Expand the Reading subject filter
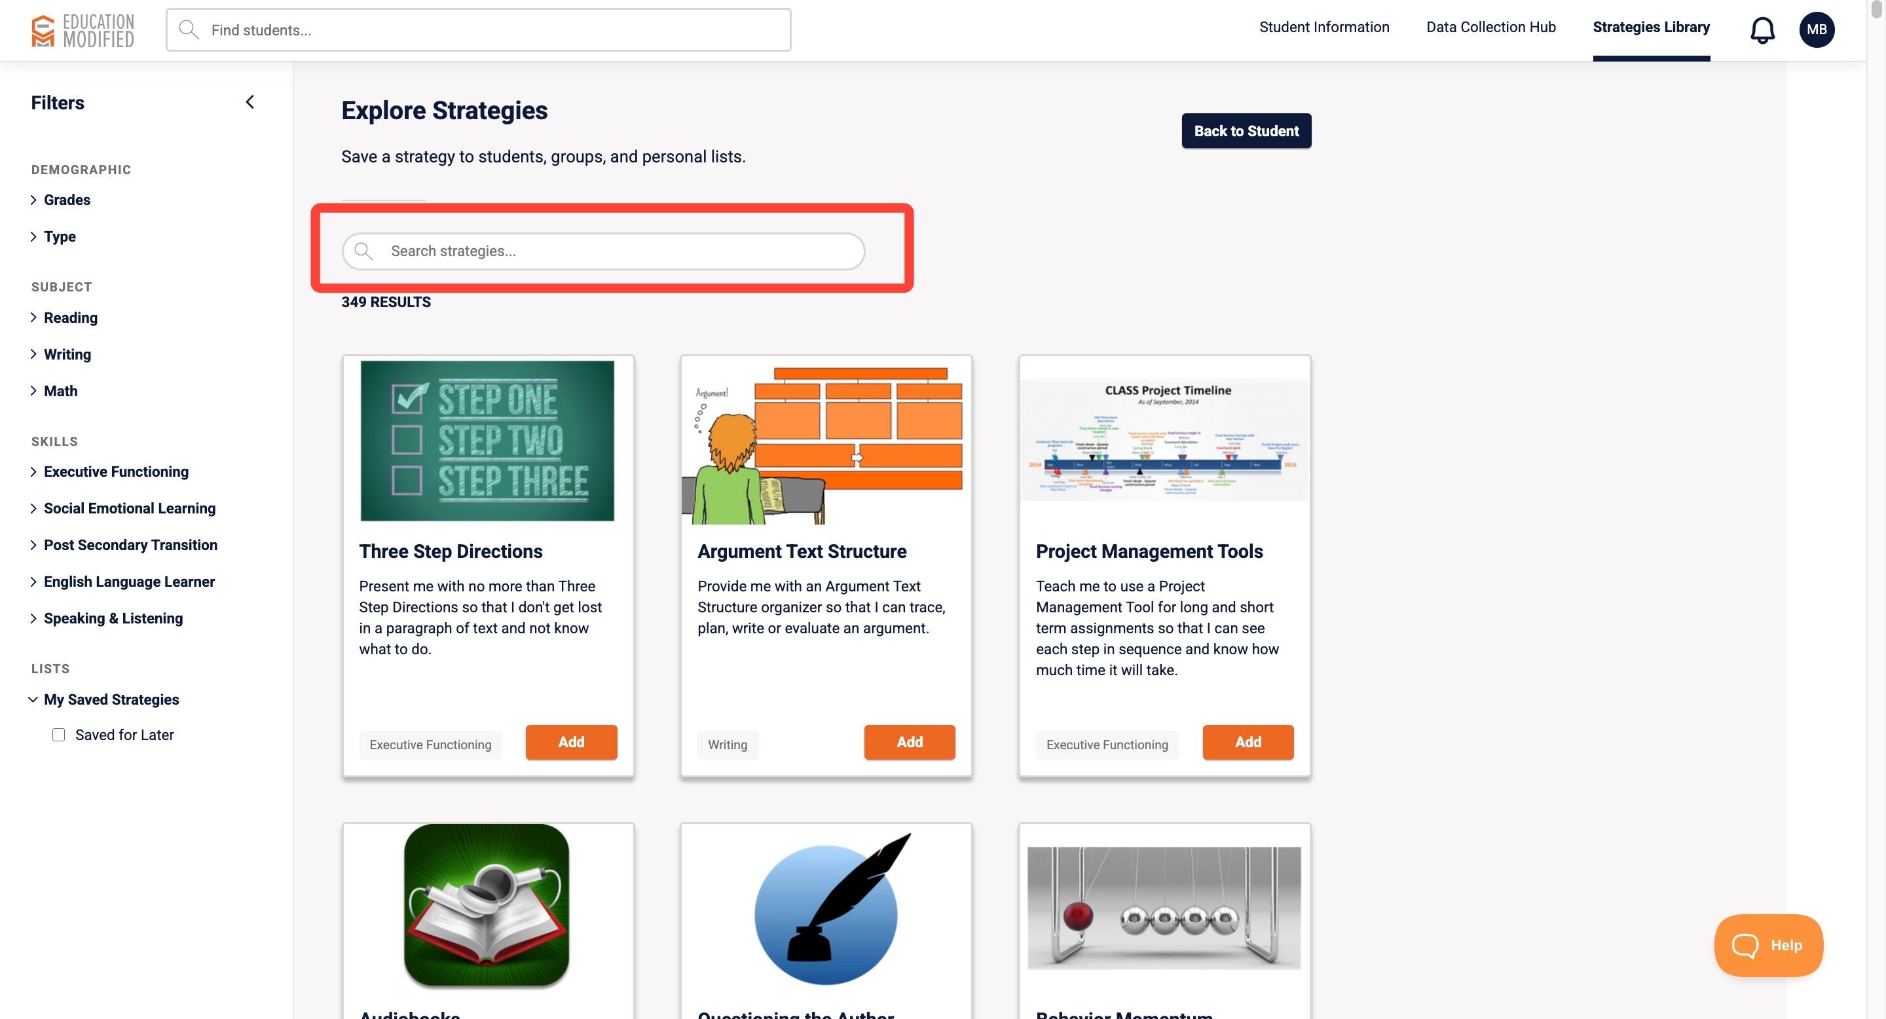Viewport: 1886px width, 1019px height. point(70,318)
